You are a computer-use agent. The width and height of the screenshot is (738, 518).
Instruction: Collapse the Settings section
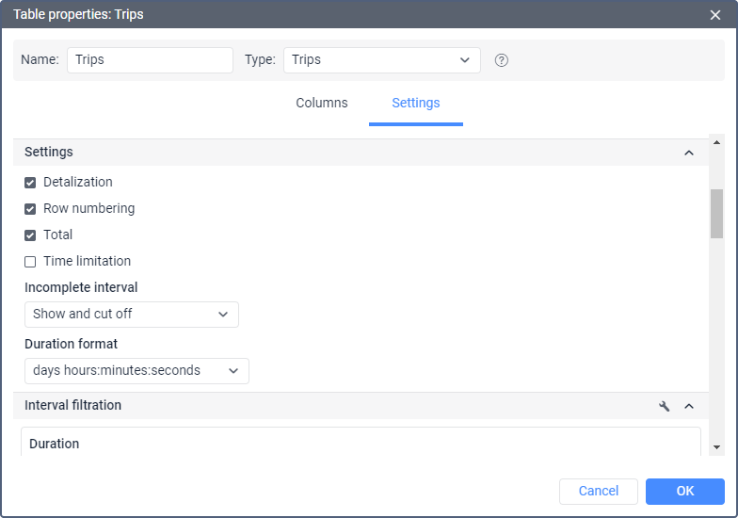[x=689, y=153]
